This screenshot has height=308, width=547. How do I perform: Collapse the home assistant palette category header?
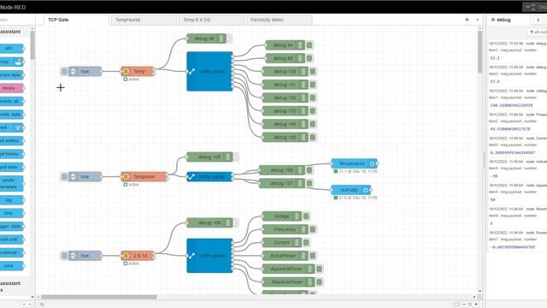click(x=15, y=32)
